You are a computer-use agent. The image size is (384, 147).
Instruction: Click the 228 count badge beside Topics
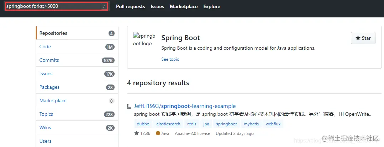(x=109, y=114)
